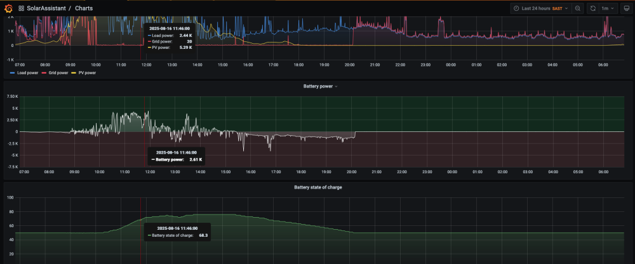The image size is (635, 264).
Task: Open the SolarAssistant breadcrumb
Action: point(46,8)
